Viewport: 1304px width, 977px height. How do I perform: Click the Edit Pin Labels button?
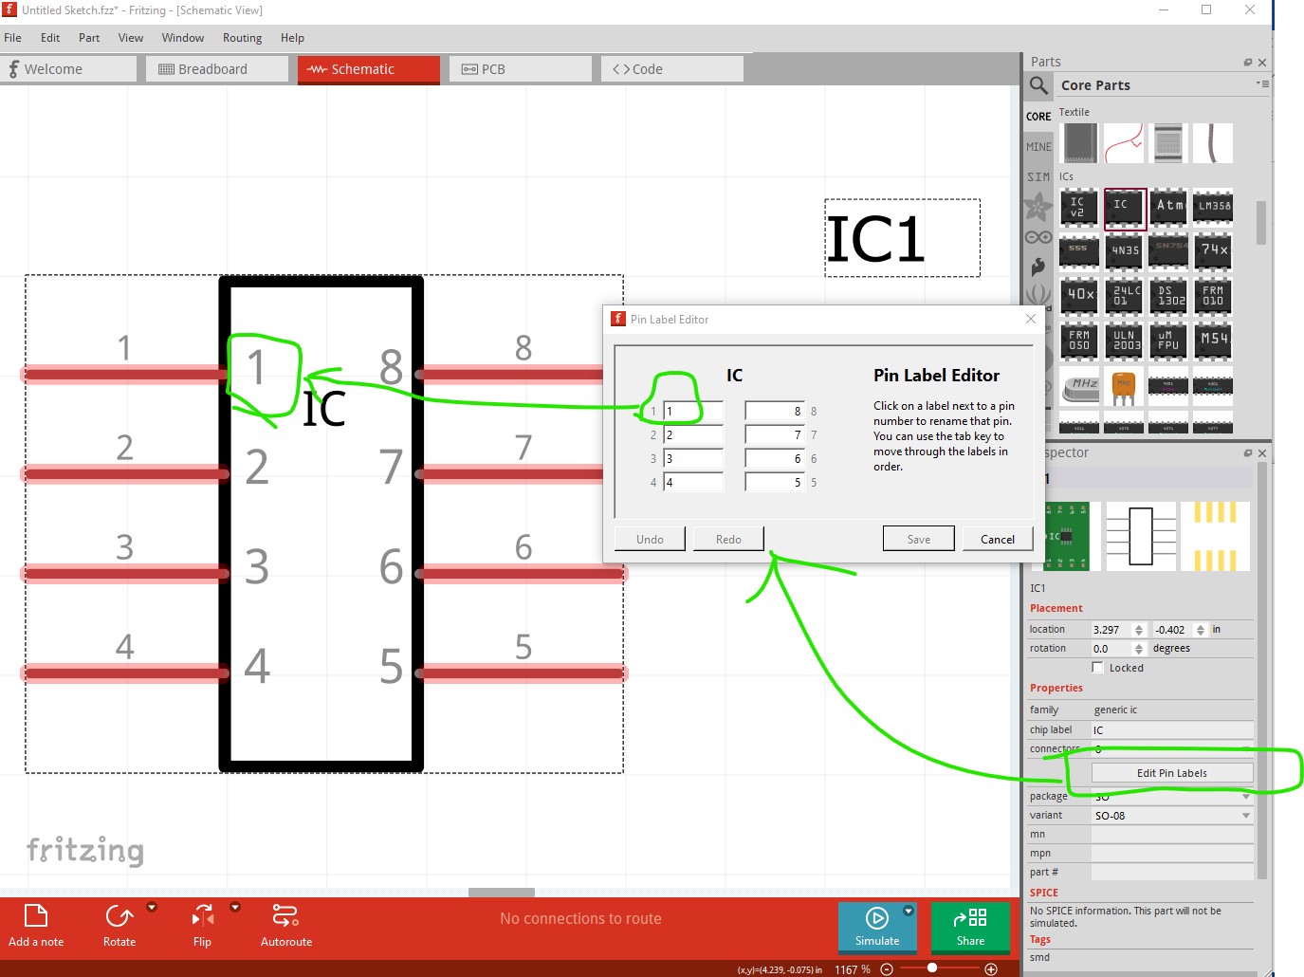(x=1171, y=773)
